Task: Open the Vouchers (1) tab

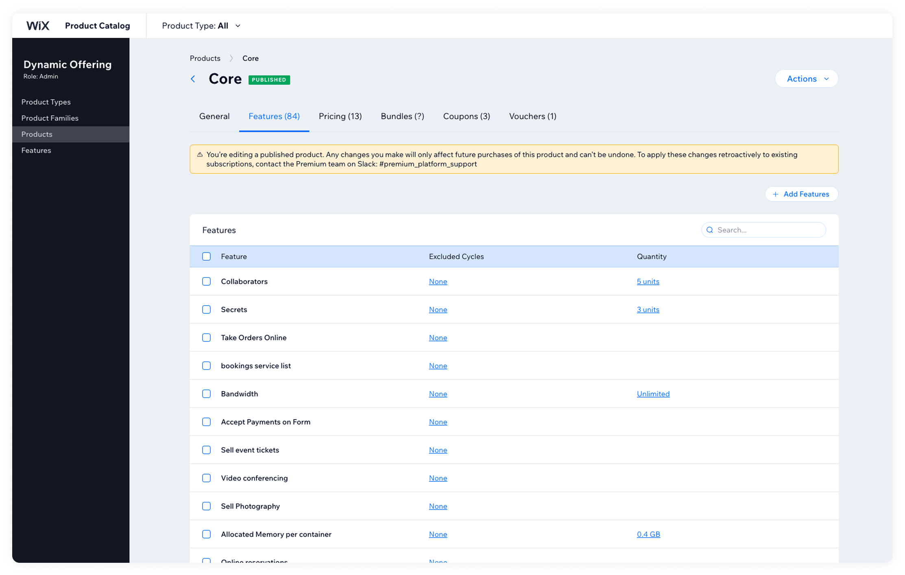Action: tap(532, 116)
